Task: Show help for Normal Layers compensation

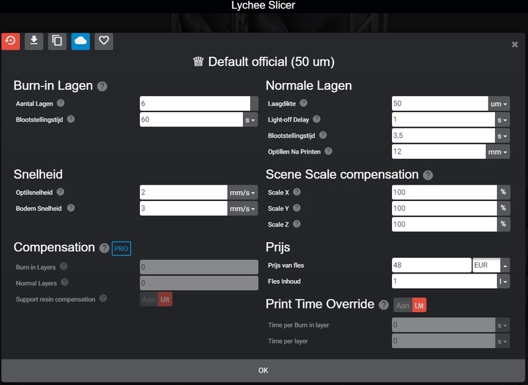Action: pyautogui.click(x=65, y=282)
